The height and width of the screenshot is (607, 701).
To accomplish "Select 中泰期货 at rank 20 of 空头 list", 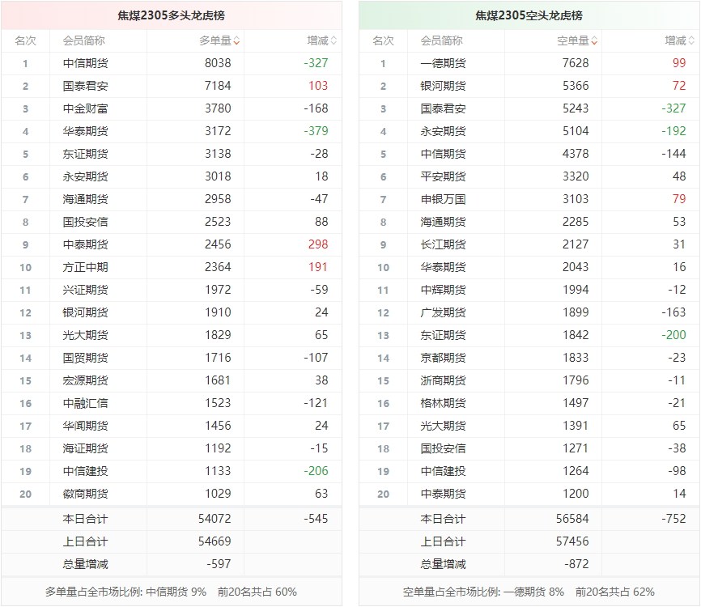I will [x=443, y=494].
